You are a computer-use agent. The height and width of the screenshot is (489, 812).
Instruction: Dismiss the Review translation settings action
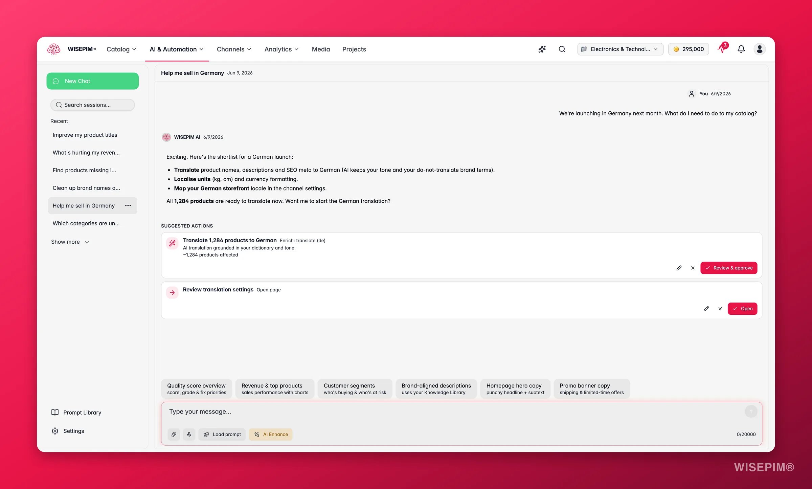point(720,309)
